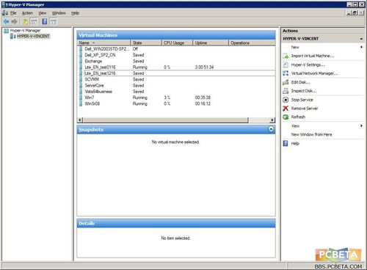The height and width of the screenshot is (270, 367).
Task: Click Refresh action text
Action: coord(298,117)
